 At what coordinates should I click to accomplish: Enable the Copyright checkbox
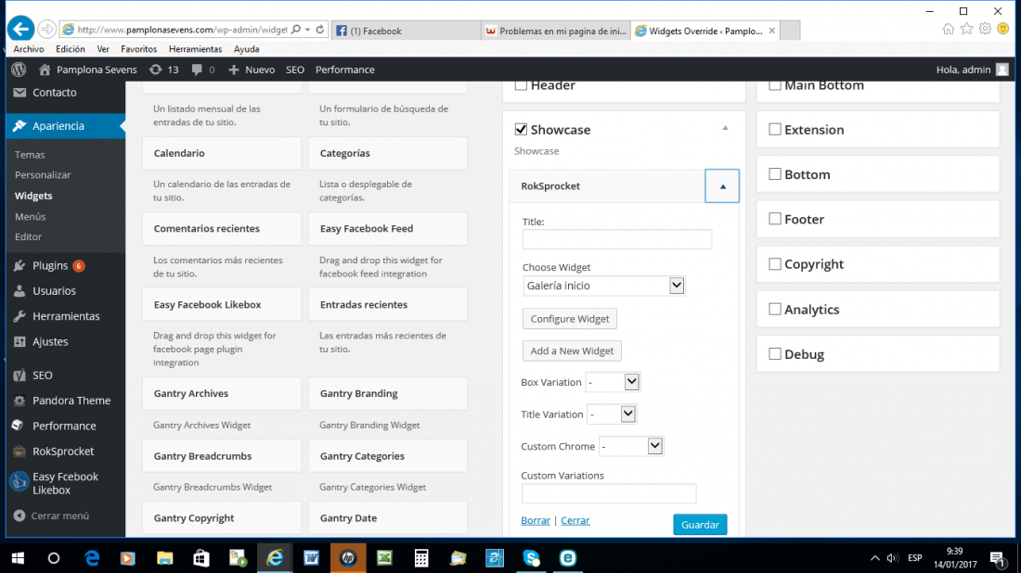click(x=775, y=264)
